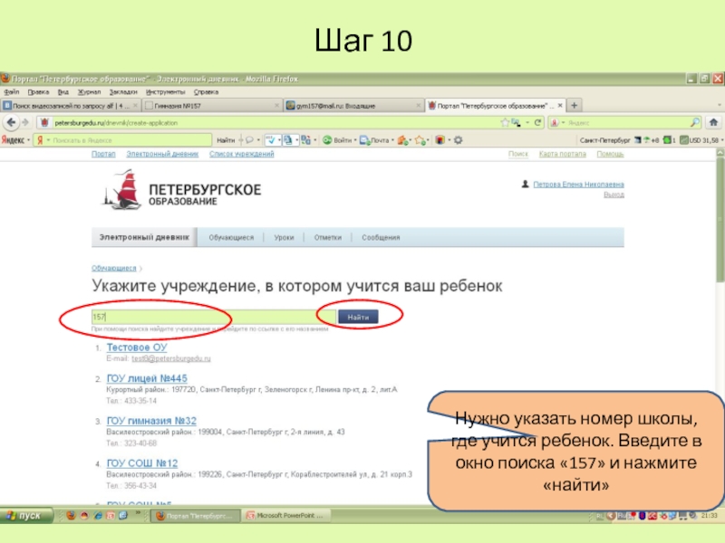Image resolution: width=725 pixels, height=543 pixels.
Task: Open the Правка menu
Action: pyautogui.click(x=38, y=92)
